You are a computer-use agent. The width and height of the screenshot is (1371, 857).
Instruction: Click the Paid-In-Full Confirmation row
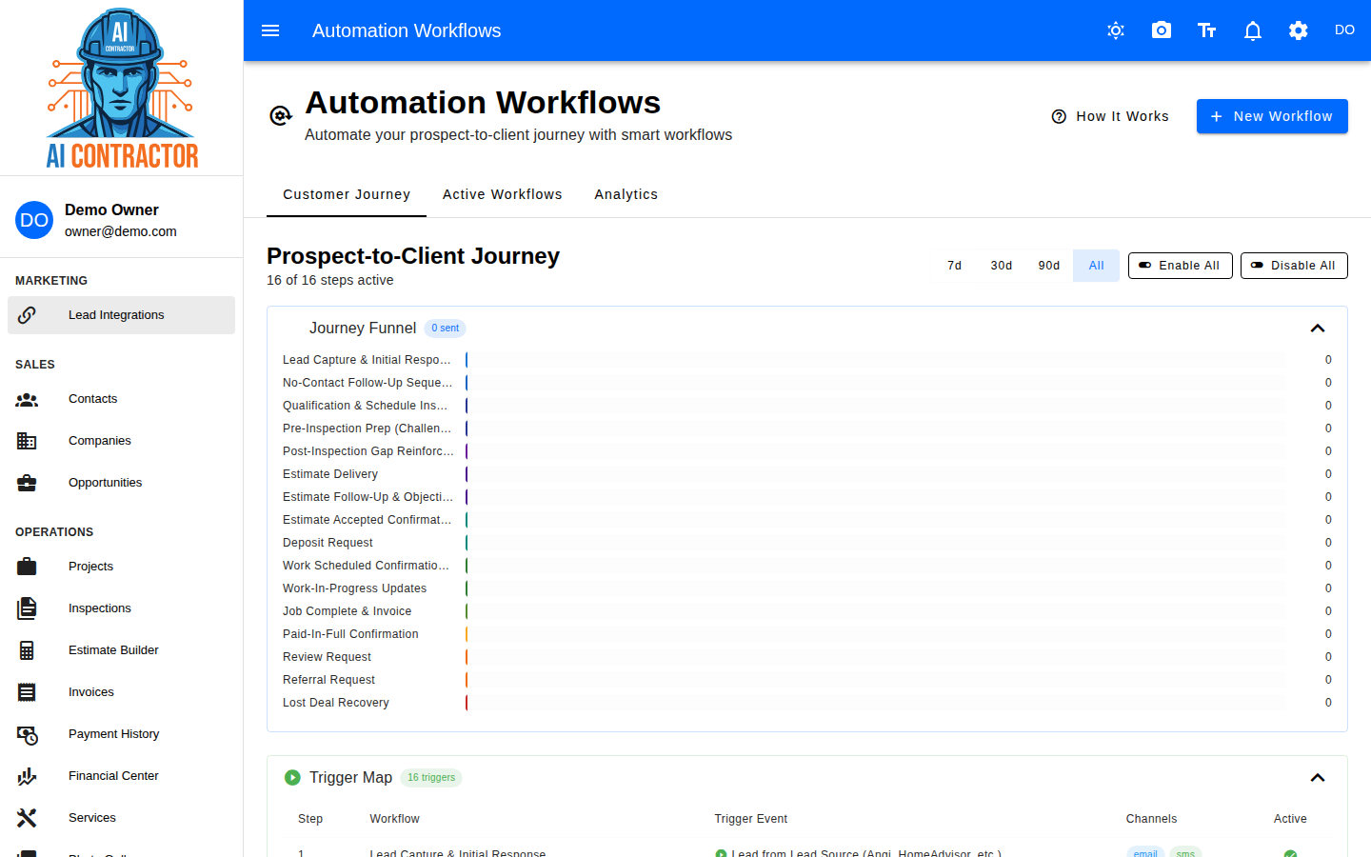pos(807,634)
